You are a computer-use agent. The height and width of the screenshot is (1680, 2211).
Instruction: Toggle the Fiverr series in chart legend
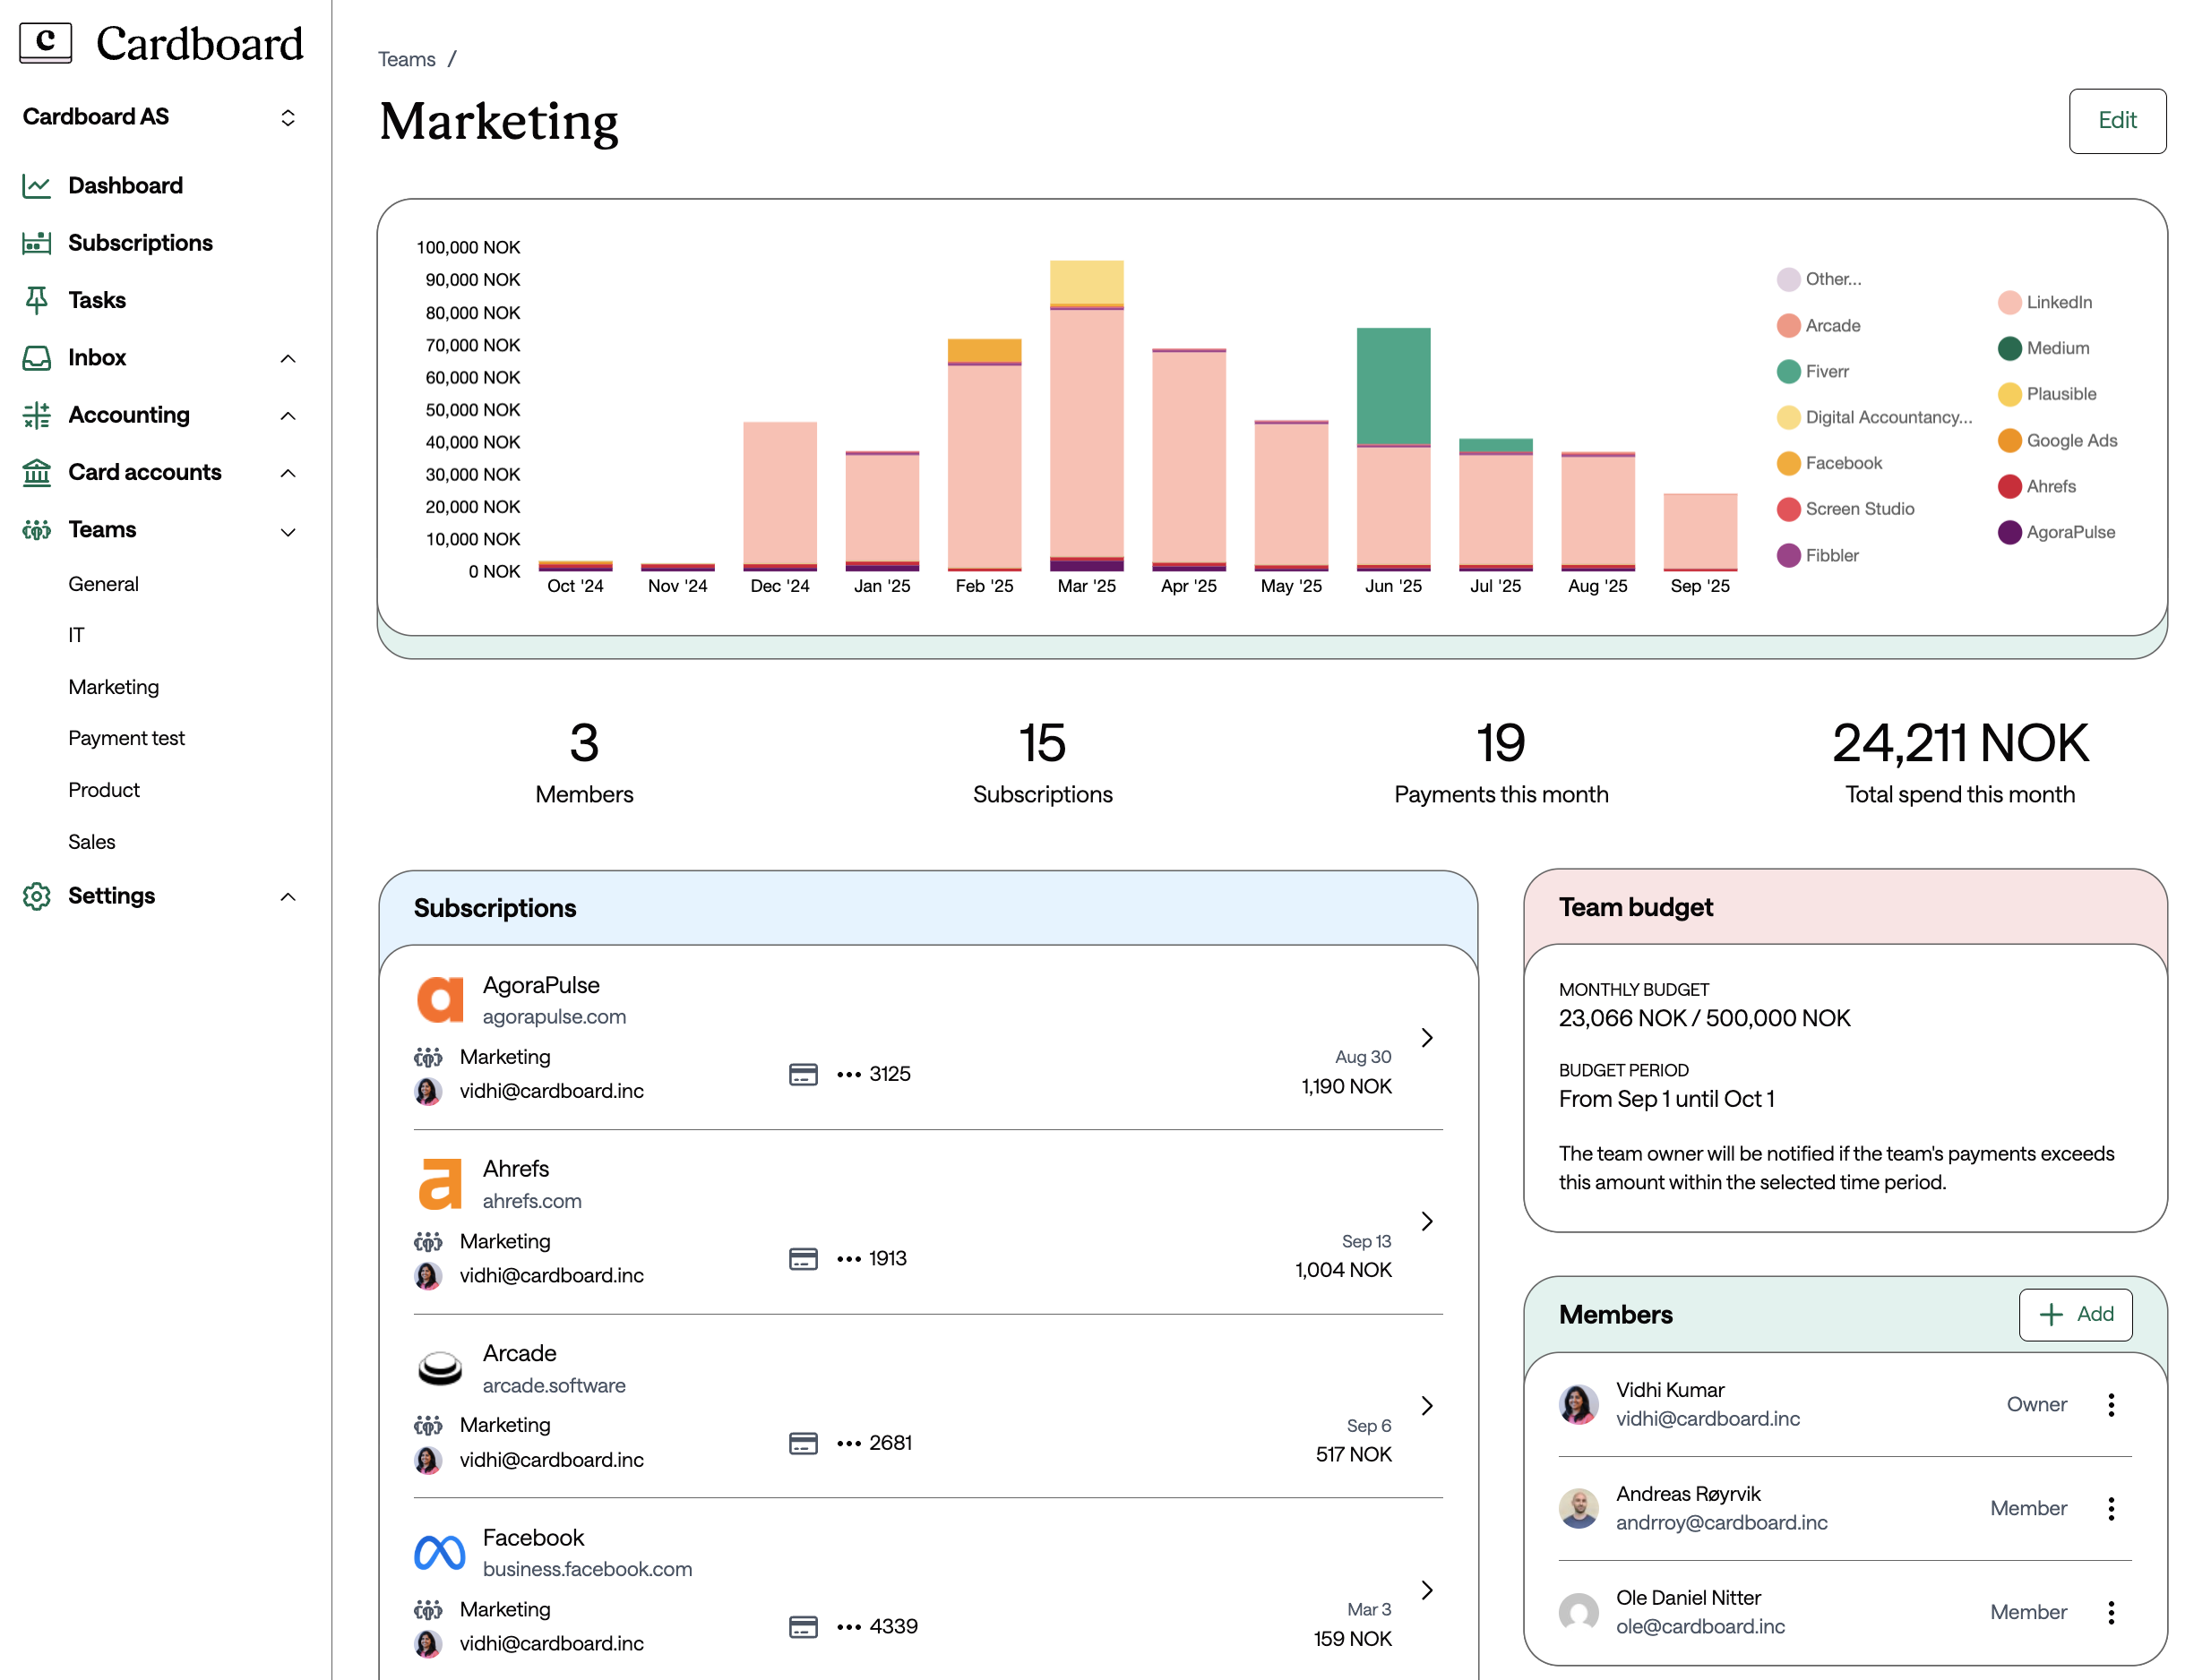[x=1826, y=372]
